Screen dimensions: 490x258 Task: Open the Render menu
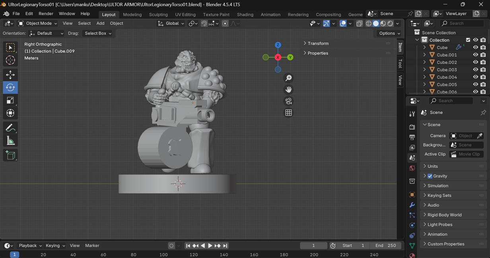46,14
